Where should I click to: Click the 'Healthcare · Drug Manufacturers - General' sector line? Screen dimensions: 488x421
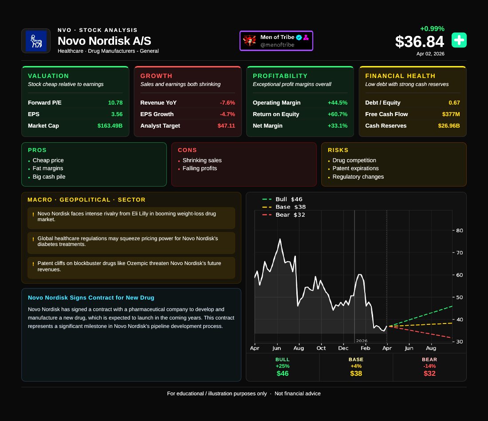click(108, 51)
